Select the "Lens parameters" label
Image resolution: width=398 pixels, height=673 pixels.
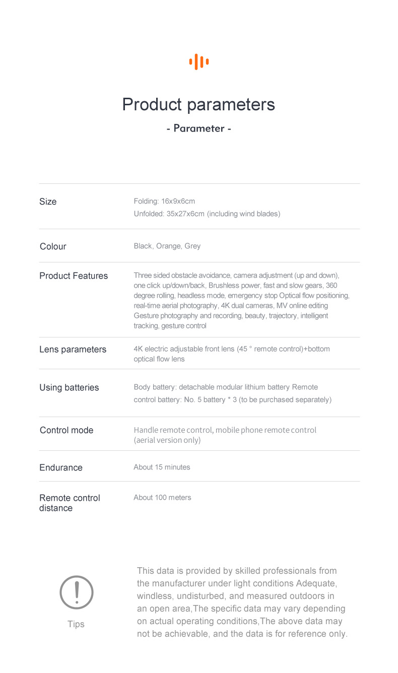point(73,350)
